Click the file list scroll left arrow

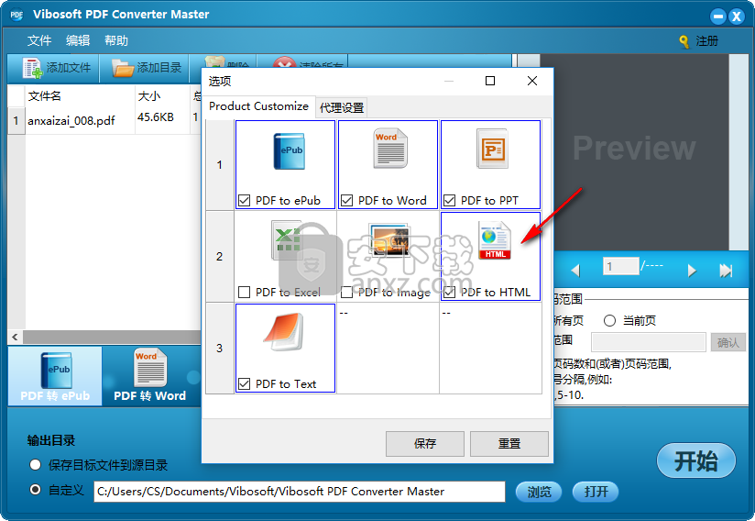click(15, 337)
